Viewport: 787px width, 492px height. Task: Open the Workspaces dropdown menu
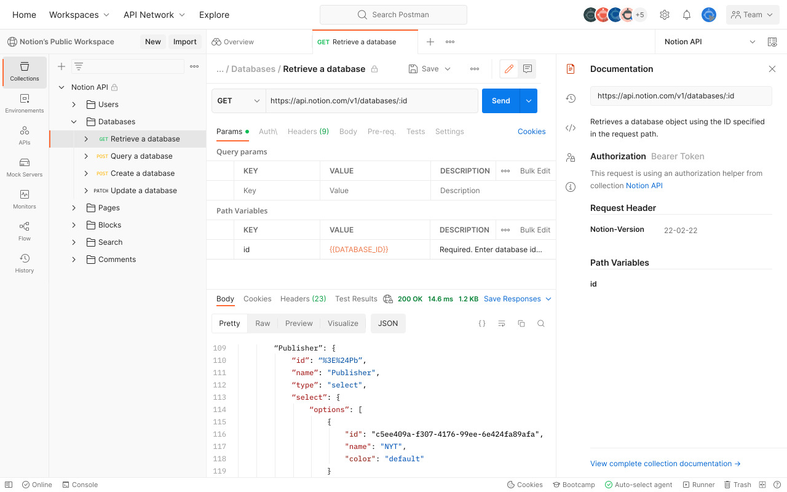click(x=79, y=15)
